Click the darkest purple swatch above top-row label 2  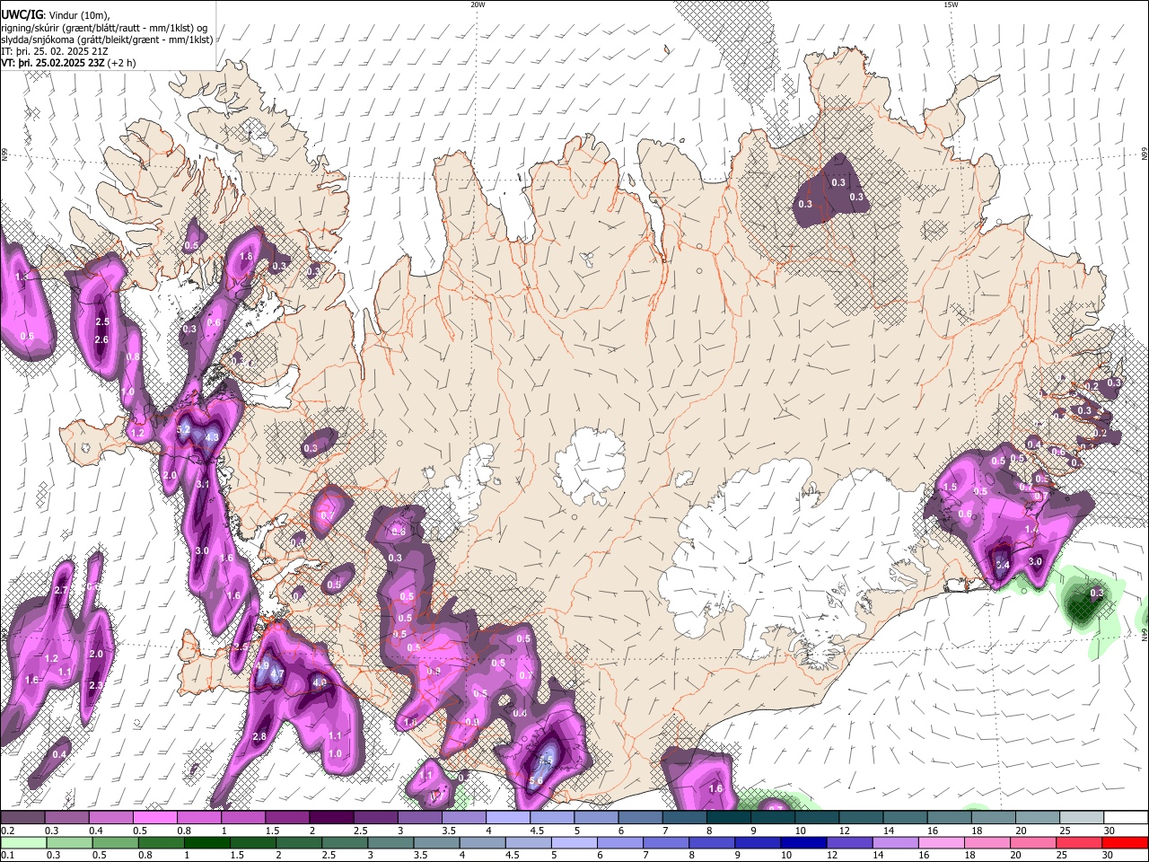click(331, 818)
